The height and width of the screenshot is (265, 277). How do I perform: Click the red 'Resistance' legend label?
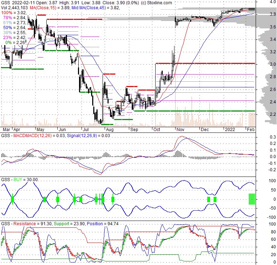click(25, 224)
